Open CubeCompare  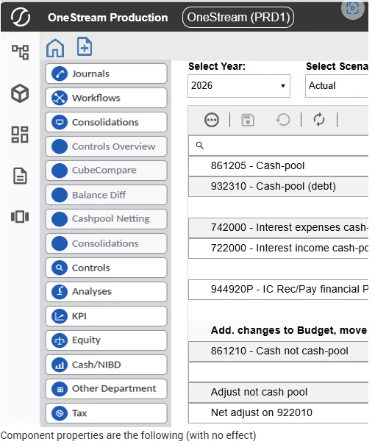(106, 171)
